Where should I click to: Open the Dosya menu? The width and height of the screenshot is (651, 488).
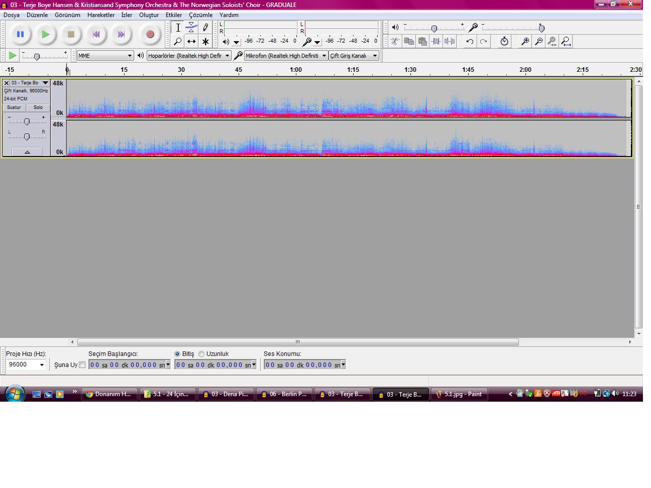pyautogui.click(x=12, y=15)
